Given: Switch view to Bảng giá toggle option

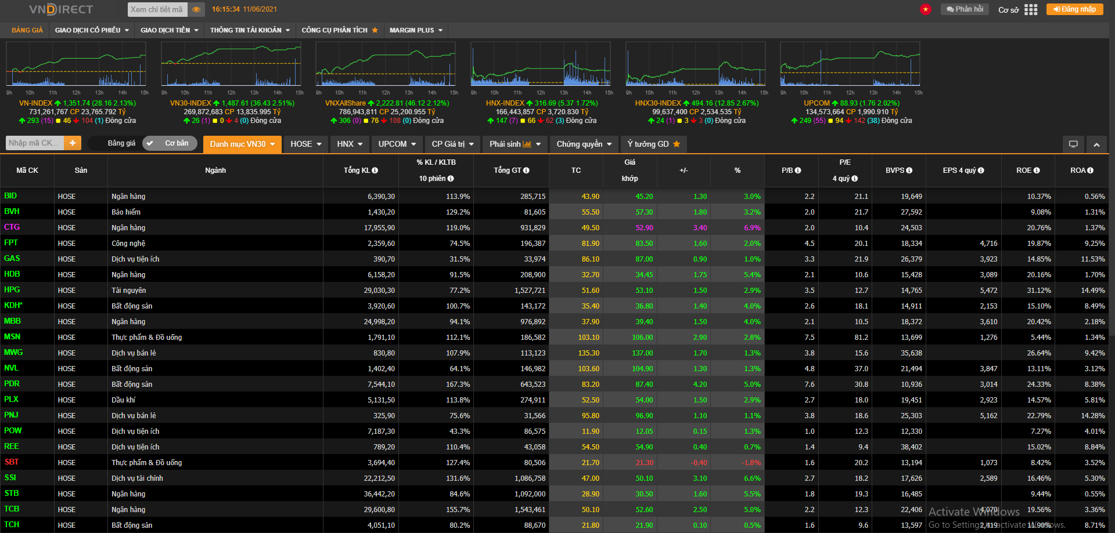Looking at the screenshot, I should coord(121,143).
